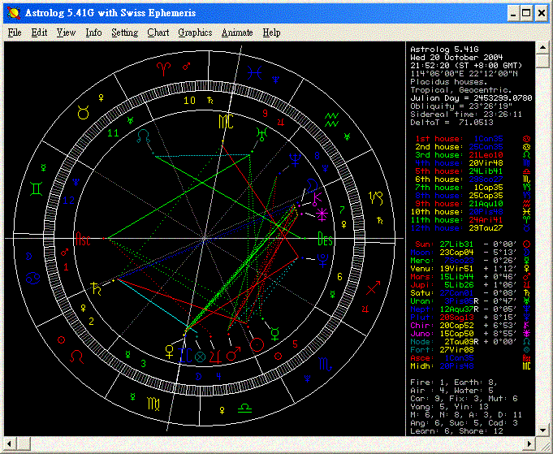Click the large red Sun circle glyph
The height and width of the screenshot is (454, 553).
257,344
